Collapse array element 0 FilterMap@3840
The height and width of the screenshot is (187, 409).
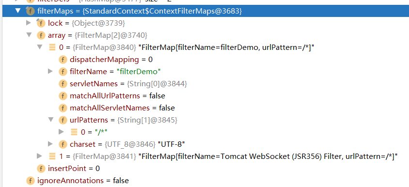pos(40,47)
